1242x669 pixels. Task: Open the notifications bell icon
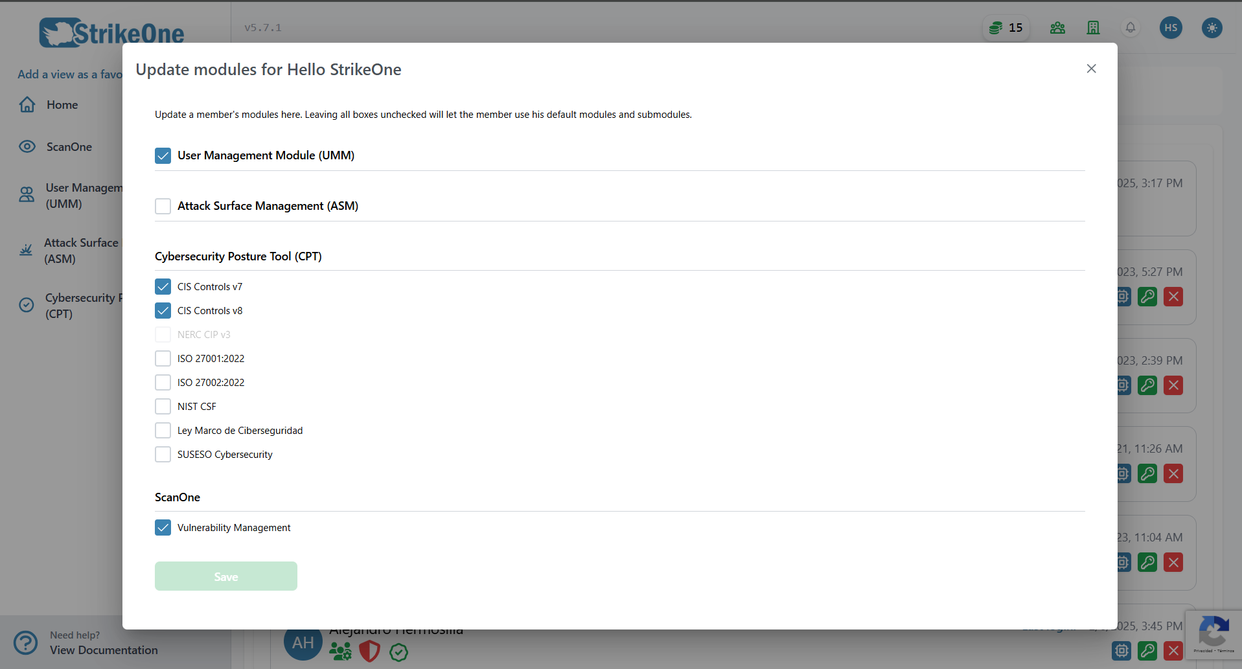pyautogui.click(x=1130, y=28)
